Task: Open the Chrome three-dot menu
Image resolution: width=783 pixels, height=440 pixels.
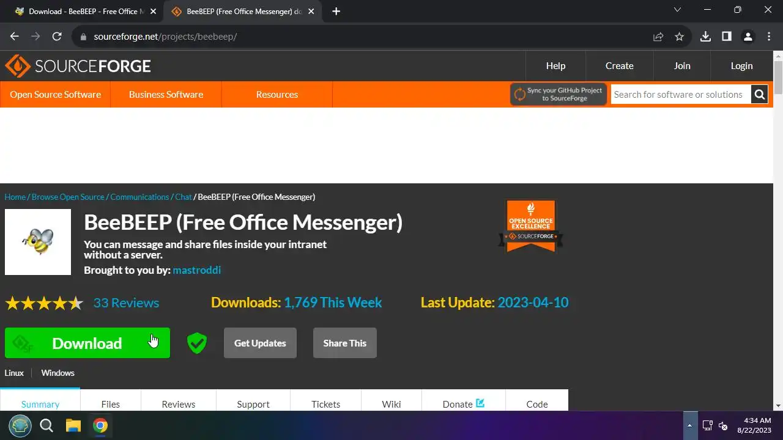Action: [x=768, y=37]
